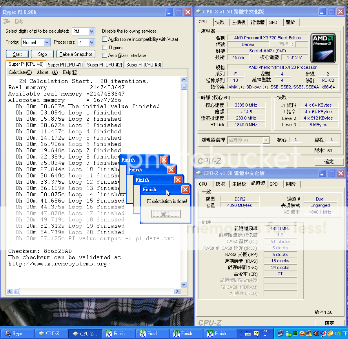Toggle the Themes checkbox
The width and height of the screenshot is (348, 339).
pyautogui.click(x=105, y=48)
